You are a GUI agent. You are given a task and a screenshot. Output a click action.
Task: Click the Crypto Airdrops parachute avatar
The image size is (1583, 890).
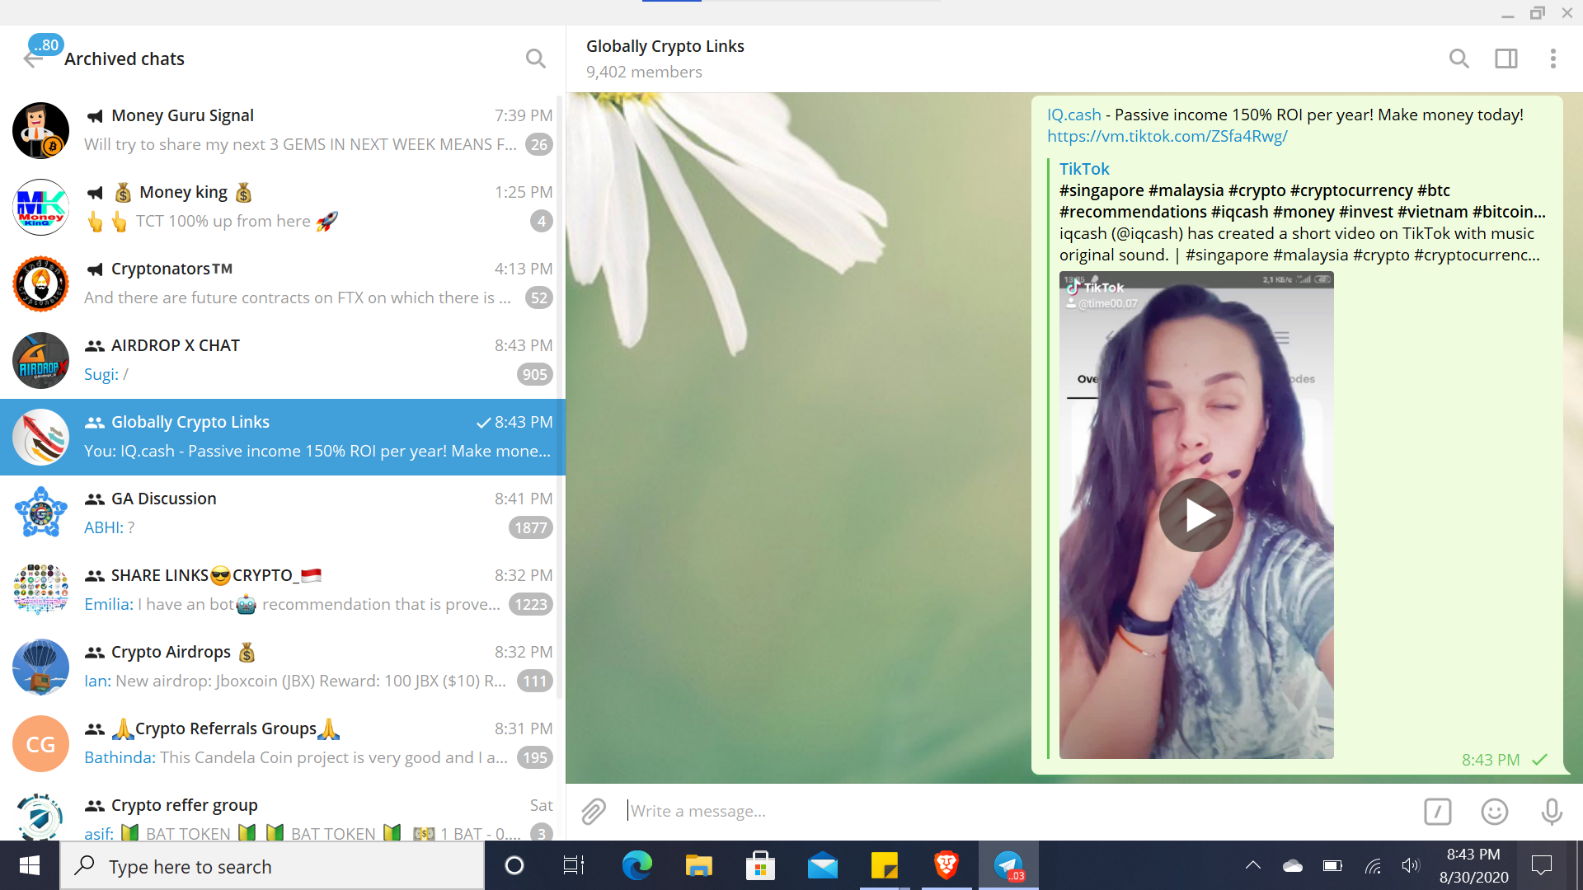(x=40, y=667)
